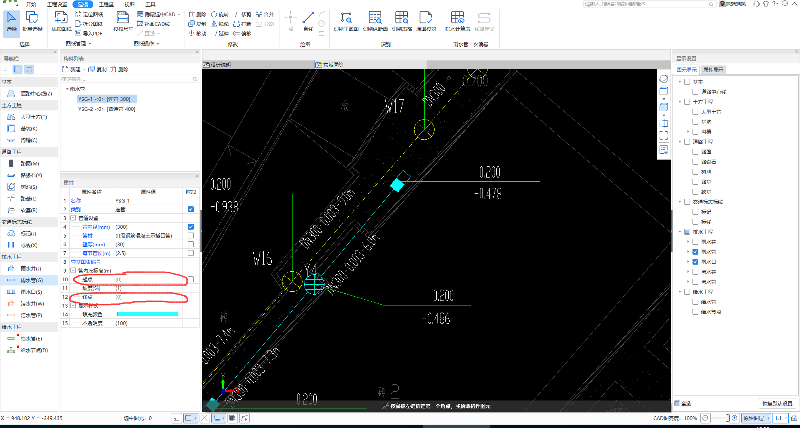Click the 旋转 rotate tool
The image size is (800, 428).
click(220, 14)
